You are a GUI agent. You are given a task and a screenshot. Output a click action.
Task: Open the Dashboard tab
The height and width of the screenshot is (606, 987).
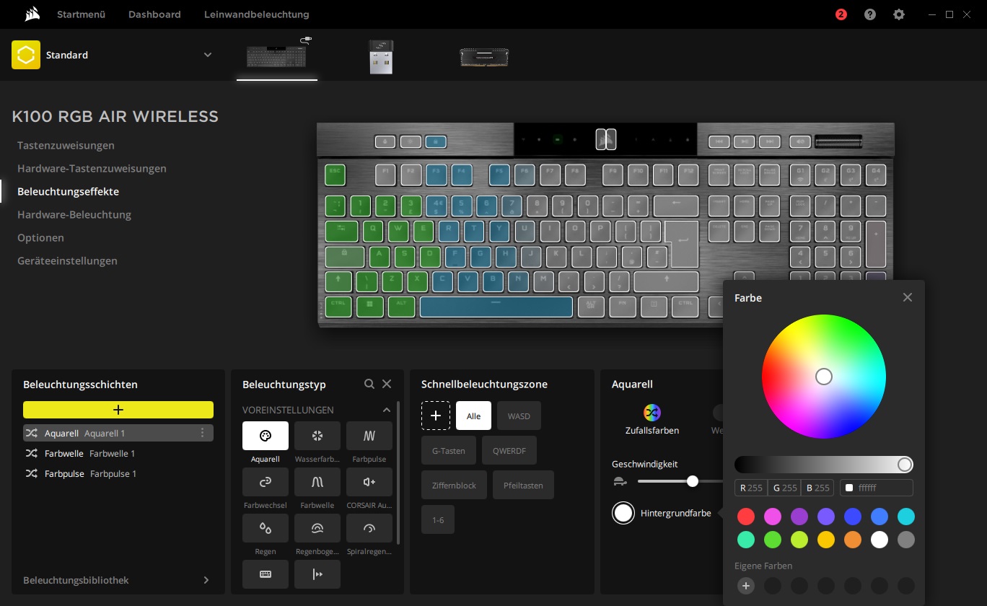(x=154, y=14)
